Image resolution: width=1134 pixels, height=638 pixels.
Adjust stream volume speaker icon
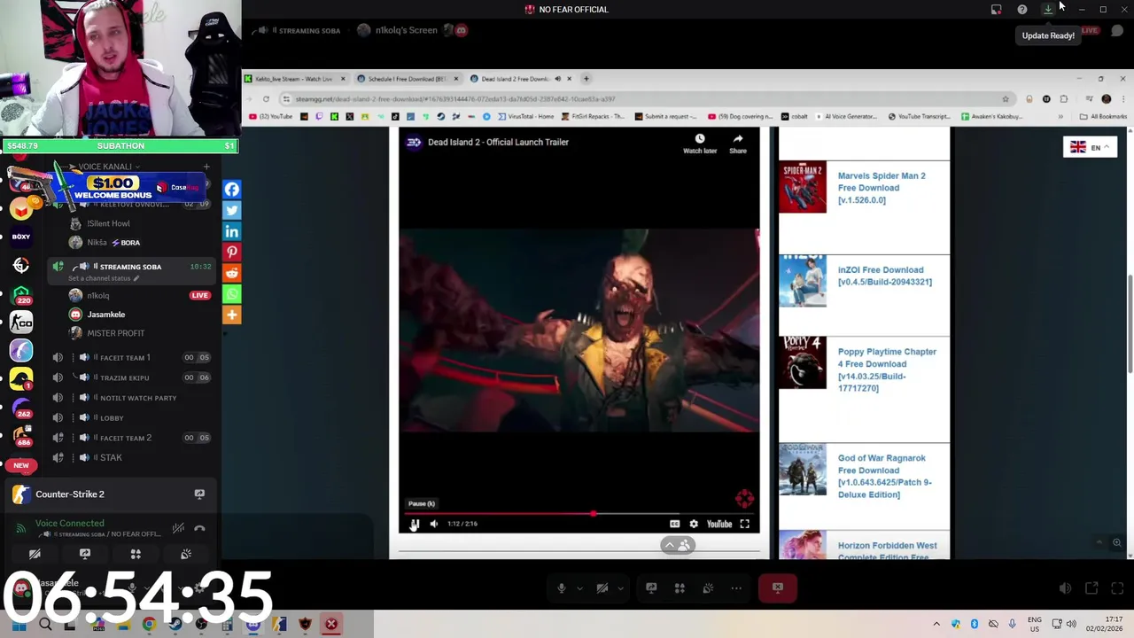pyautogui.click(x=1065, y=588)
